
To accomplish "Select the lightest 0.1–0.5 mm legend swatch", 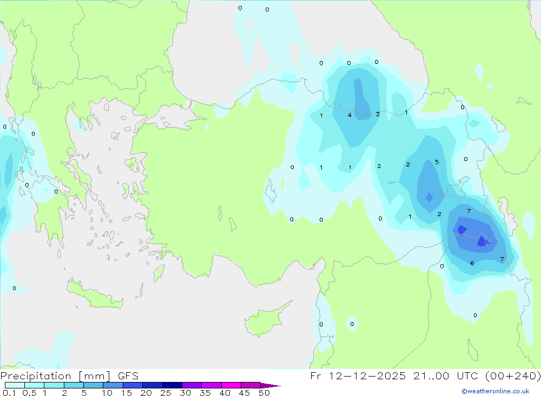I will (15, 385).
